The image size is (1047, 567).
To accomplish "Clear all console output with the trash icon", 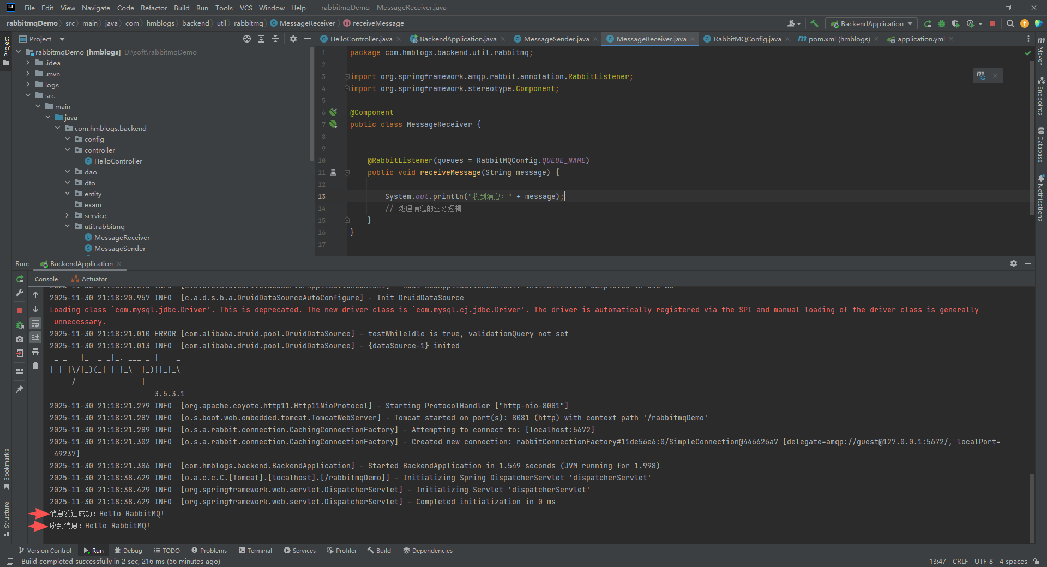I will (35, 366).
